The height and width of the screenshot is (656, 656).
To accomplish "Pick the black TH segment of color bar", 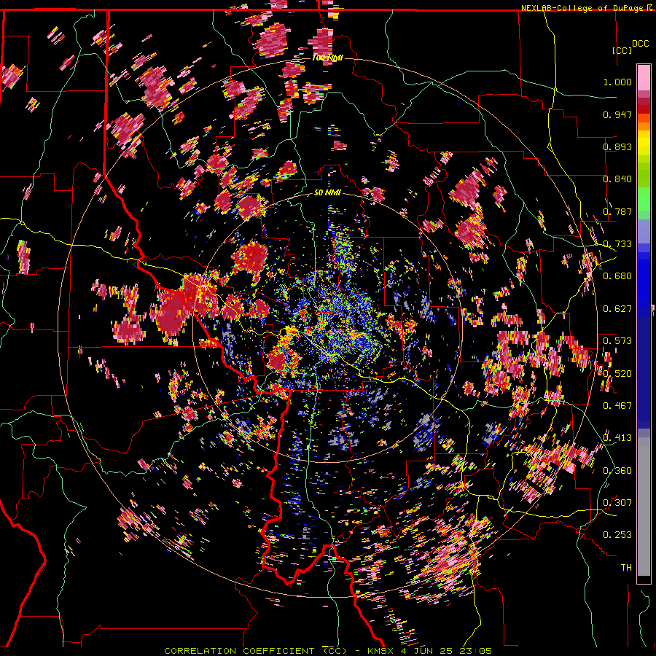I will pyautogui.click(x=644, y=579).
